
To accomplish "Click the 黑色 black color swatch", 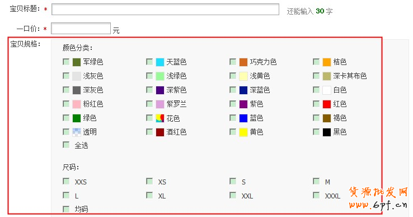I will [327, 132].
